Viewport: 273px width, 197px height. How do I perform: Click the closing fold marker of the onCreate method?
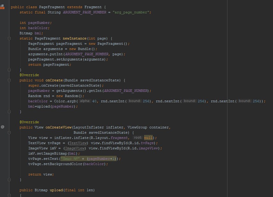[9, 112]
